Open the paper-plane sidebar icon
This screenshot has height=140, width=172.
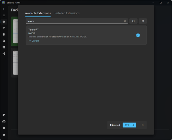(4, 53)
